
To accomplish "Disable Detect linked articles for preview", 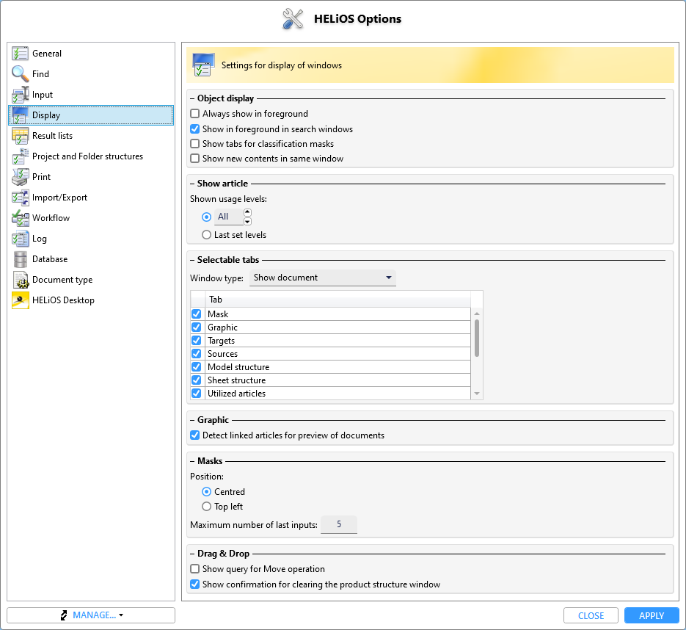I will click(194, 435).
